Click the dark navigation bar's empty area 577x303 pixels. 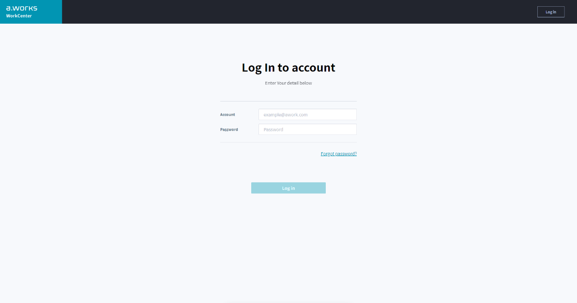click(294, 12)
